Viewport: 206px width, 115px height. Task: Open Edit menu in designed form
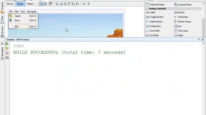click(x=16, y=11)
